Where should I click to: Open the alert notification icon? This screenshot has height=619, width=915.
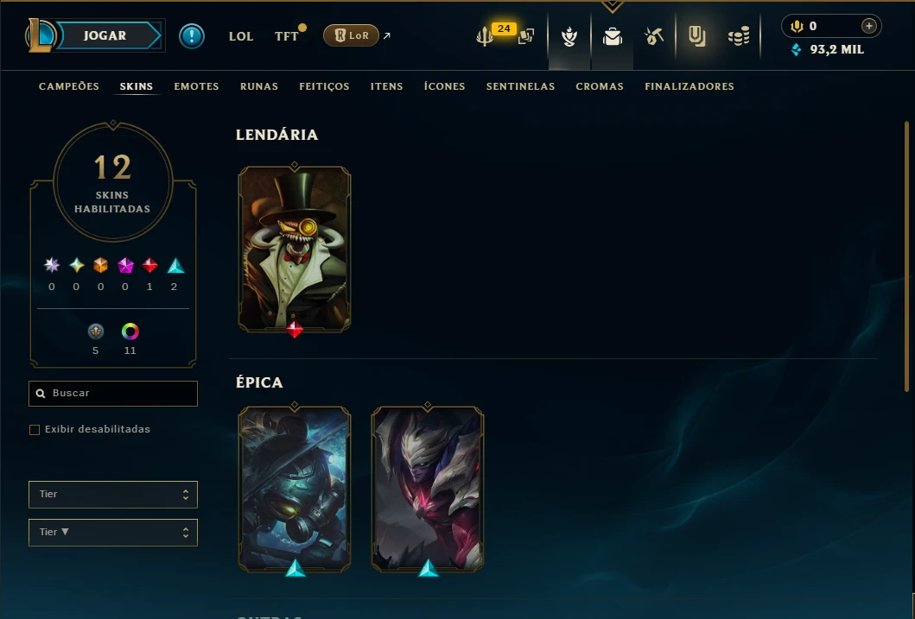click(192, 36)
